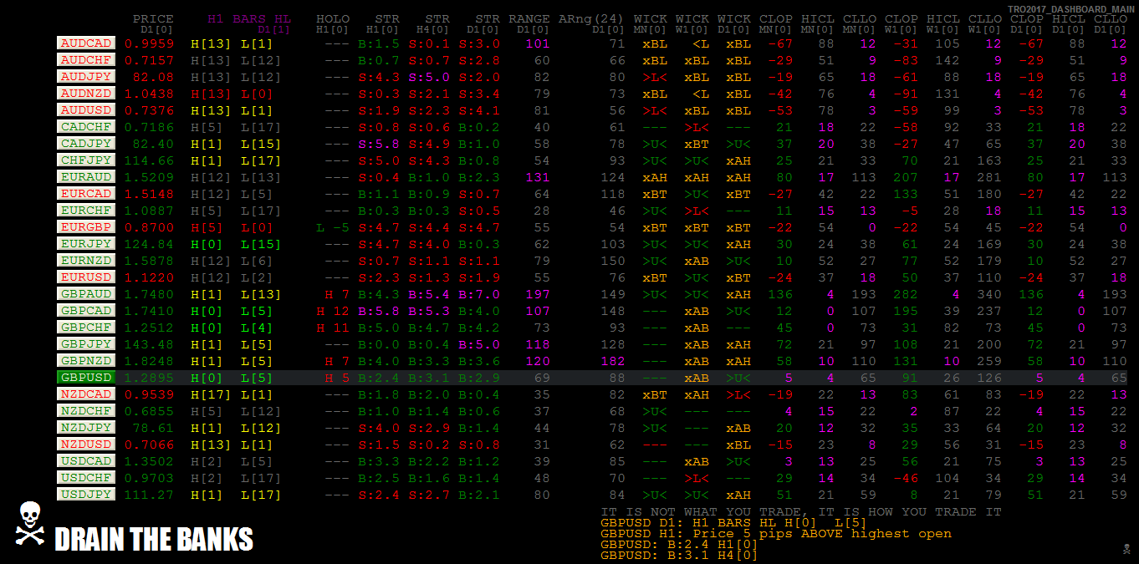Click the tiny skull icon in bottom-right corner
The image size is (1139, 564).
click(x=1126, y=548)
